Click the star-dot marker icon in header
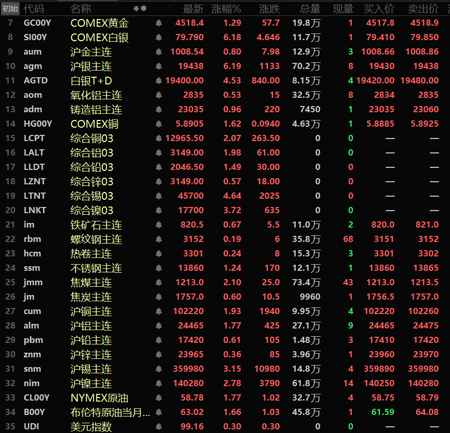 coord(140,9)
